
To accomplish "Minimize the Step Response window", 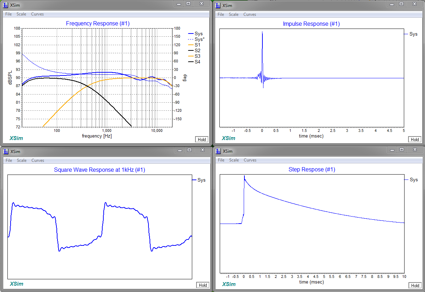I will tap(392, 150).
